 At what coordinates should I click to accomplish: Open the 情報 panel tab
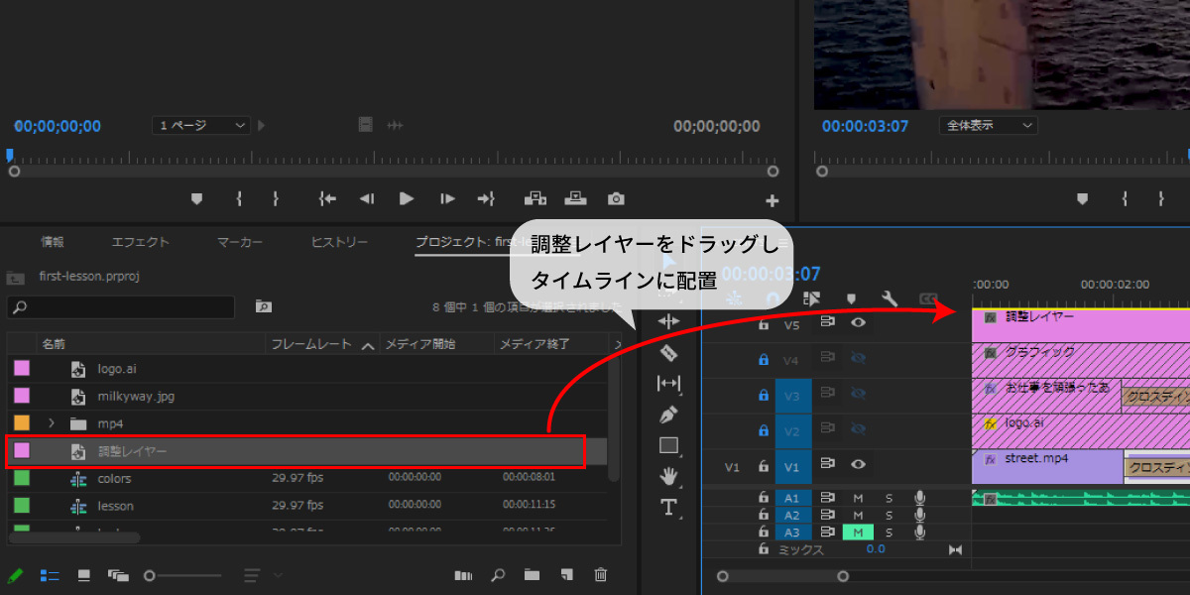tap(53, 242)
